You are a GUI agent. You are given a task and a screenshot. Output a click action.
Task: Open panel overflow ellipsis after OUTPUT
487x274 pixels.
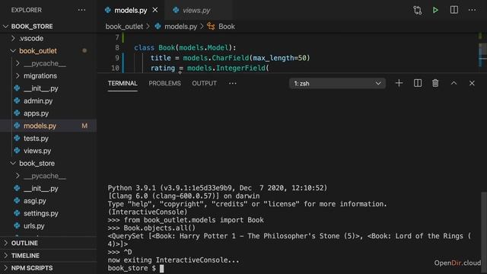tap(232, 83)
